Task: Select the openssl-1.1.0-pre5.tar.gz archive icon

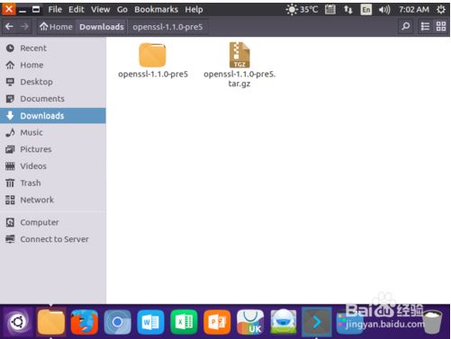Action: pos(239,55)
